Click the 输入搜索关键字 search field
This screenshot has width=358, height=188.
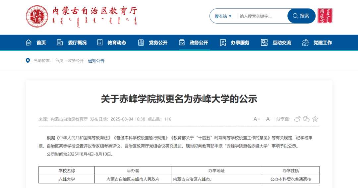pos(262,16)
